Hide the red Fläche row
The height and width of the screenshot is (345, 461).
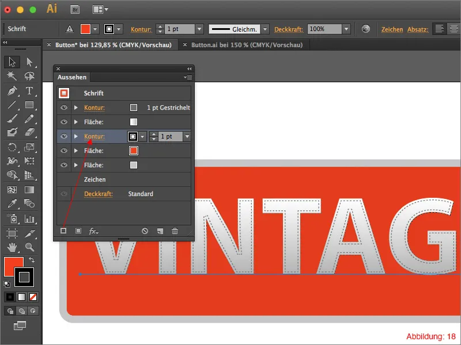pos(64,151)
